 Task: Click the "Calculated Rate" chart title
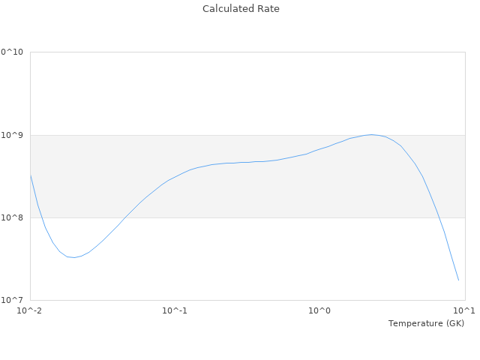pos(241,9)
